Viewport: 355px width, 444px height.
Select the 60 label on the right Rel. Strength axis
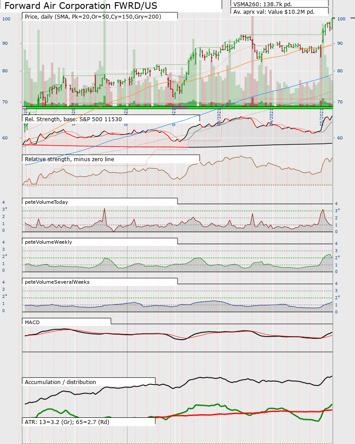click(340, 138)
